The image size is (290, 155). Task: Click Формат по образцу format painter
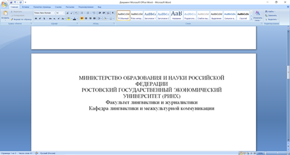click(21, 19)
